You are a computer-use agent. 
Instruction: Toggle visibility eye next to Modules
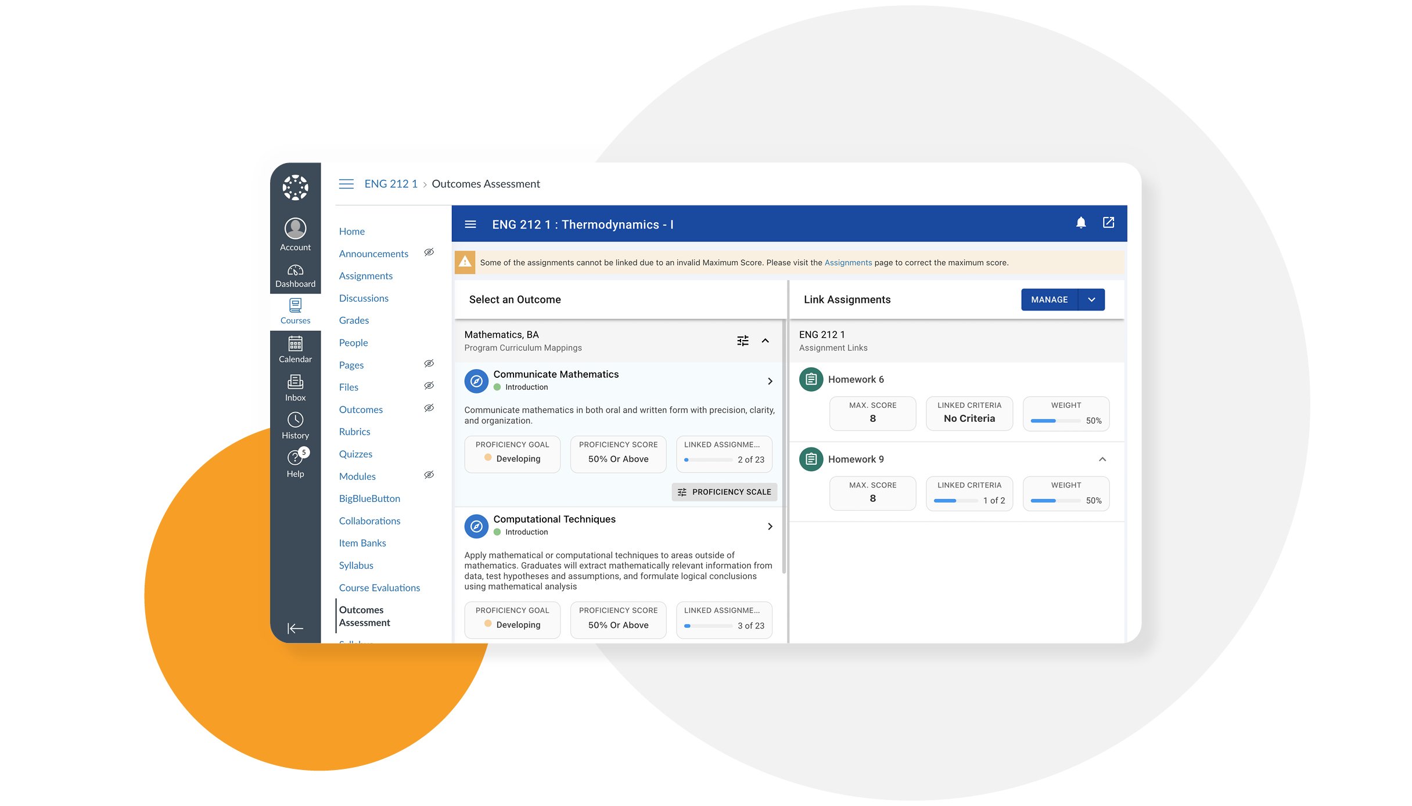(x=429, y=475)
